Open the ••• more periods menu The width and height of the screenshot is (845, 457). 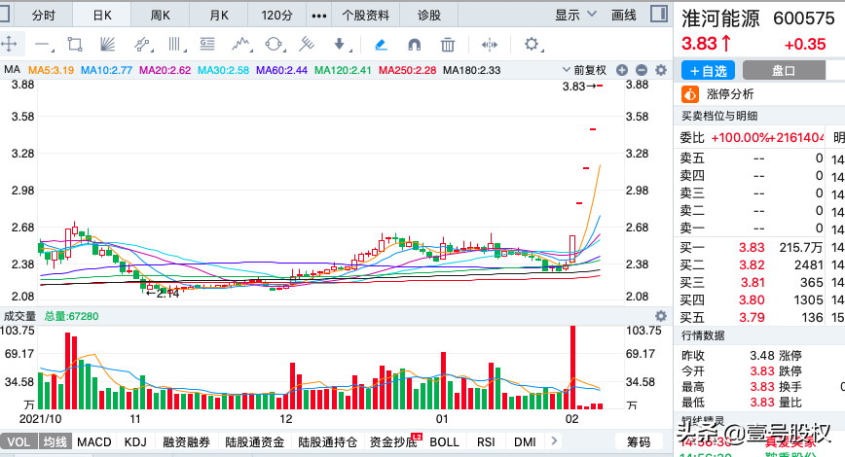point(319,16)
